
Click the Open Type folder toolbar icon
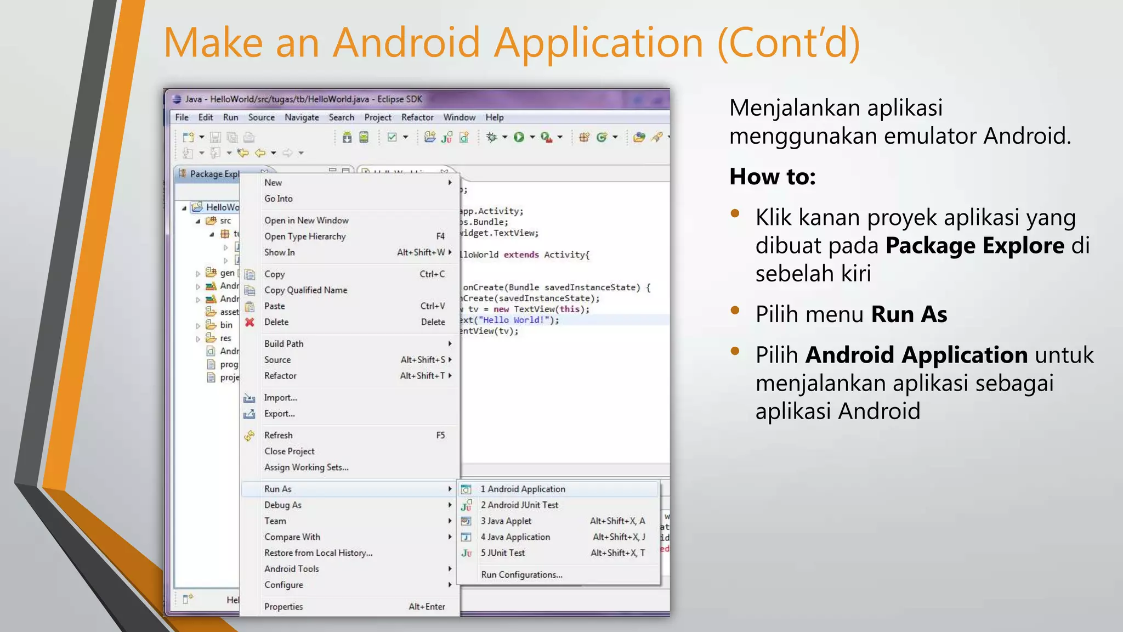(x=639, y=137)
